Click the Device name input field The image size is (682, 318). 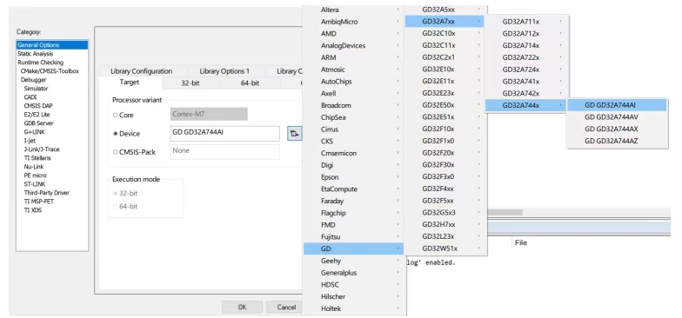(224, 134)
